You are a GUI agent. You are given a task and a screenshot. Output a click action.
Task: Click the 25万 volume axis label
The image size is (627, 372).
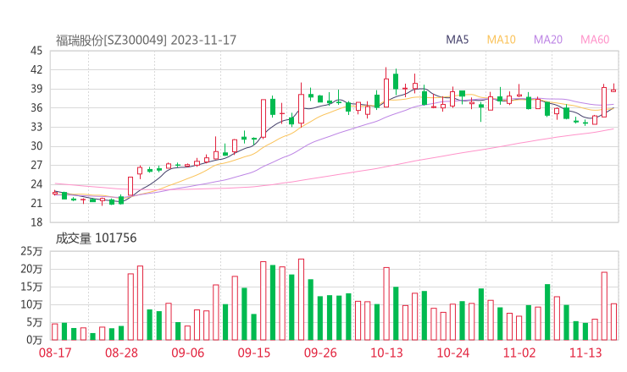pyautogui.click(x=31, y=251)
